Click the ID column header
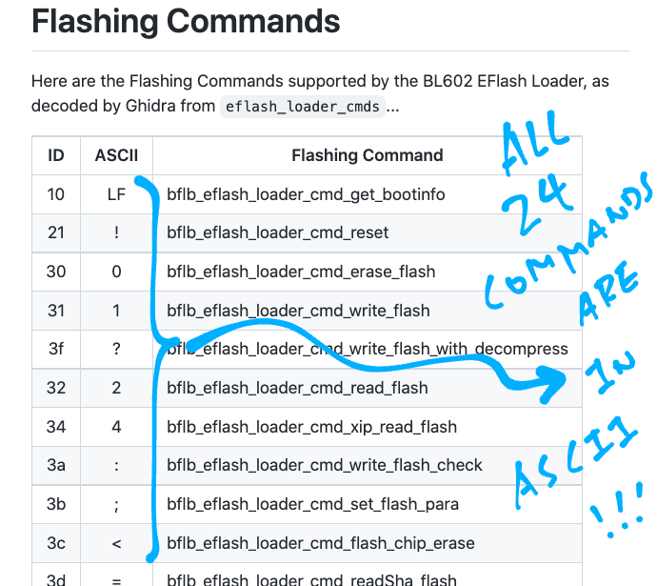 click(56, 155)
